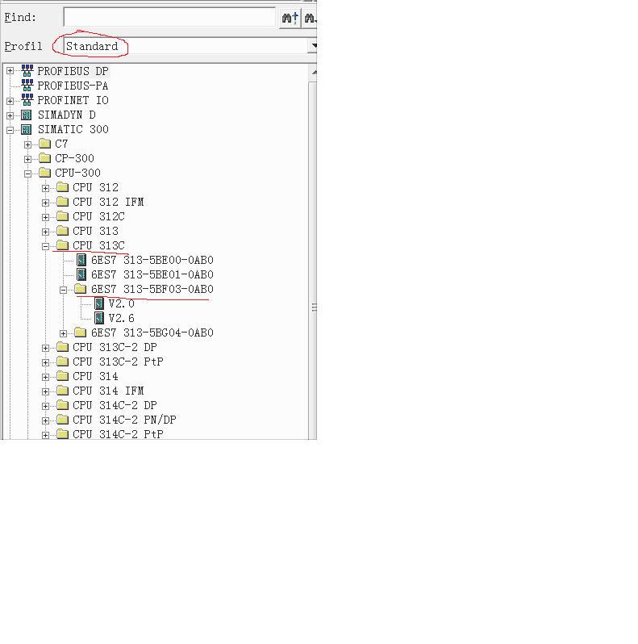
Task: Expand the SIMADYN D node
Action: coord(10,115)
